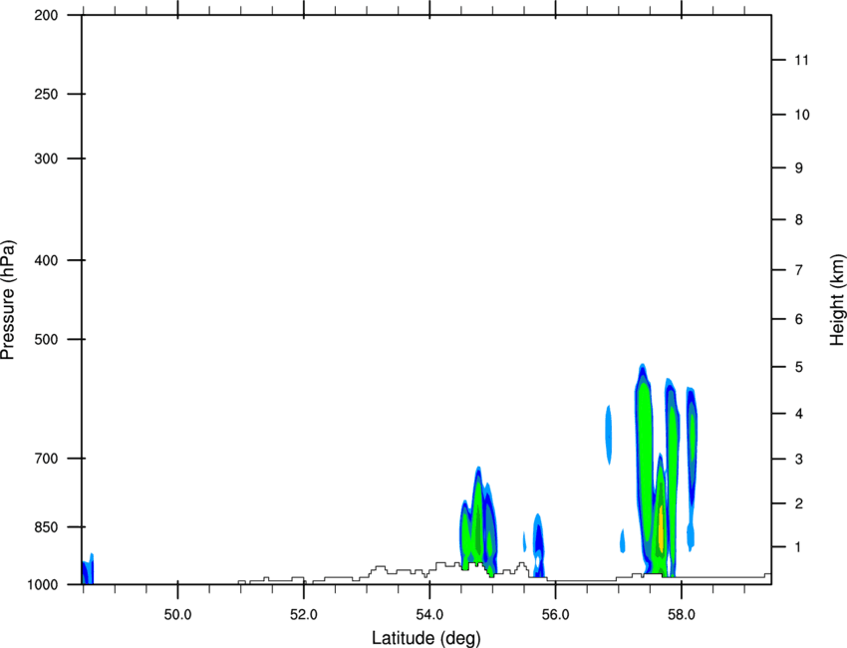Click the 11 km height label
The height and width of the screenshot is (648, 847).
click(x=801, y=60)
